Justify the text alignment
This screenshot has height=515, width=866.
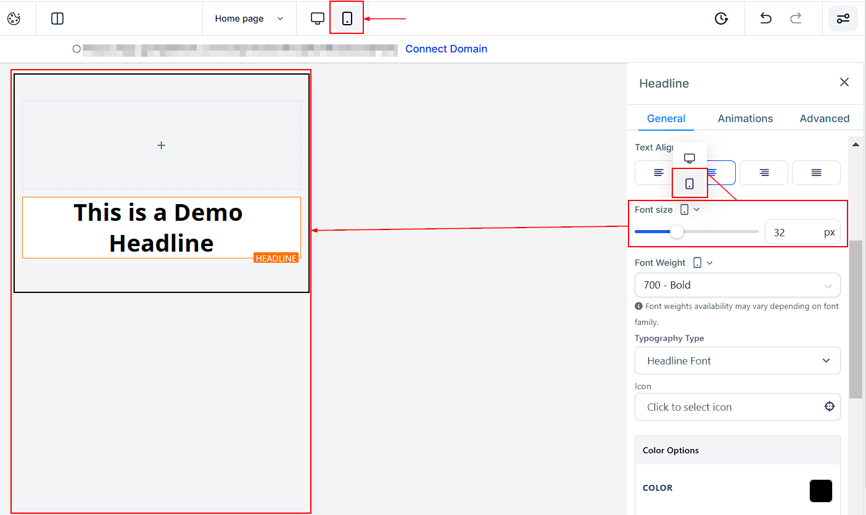point(816,173)
